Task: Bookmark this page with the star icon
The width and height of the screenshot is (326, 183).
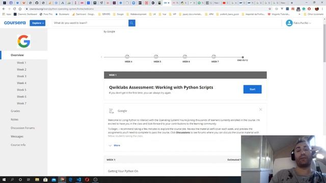Action: pos(270,9)
